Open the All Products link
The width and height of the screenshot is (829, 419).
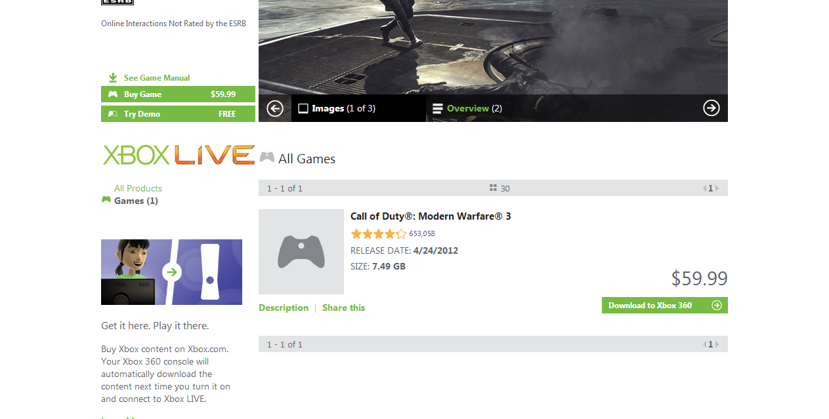point(138,188)
